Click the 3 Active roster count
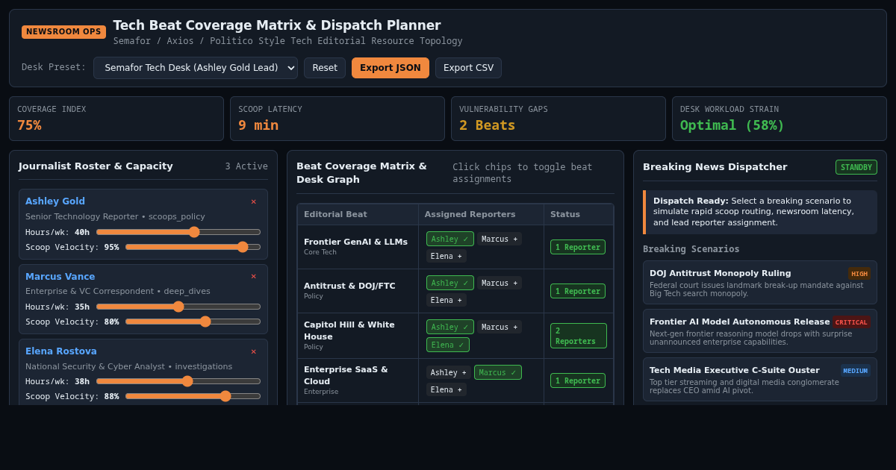This screenshot has width=896, height=470. 246,166
